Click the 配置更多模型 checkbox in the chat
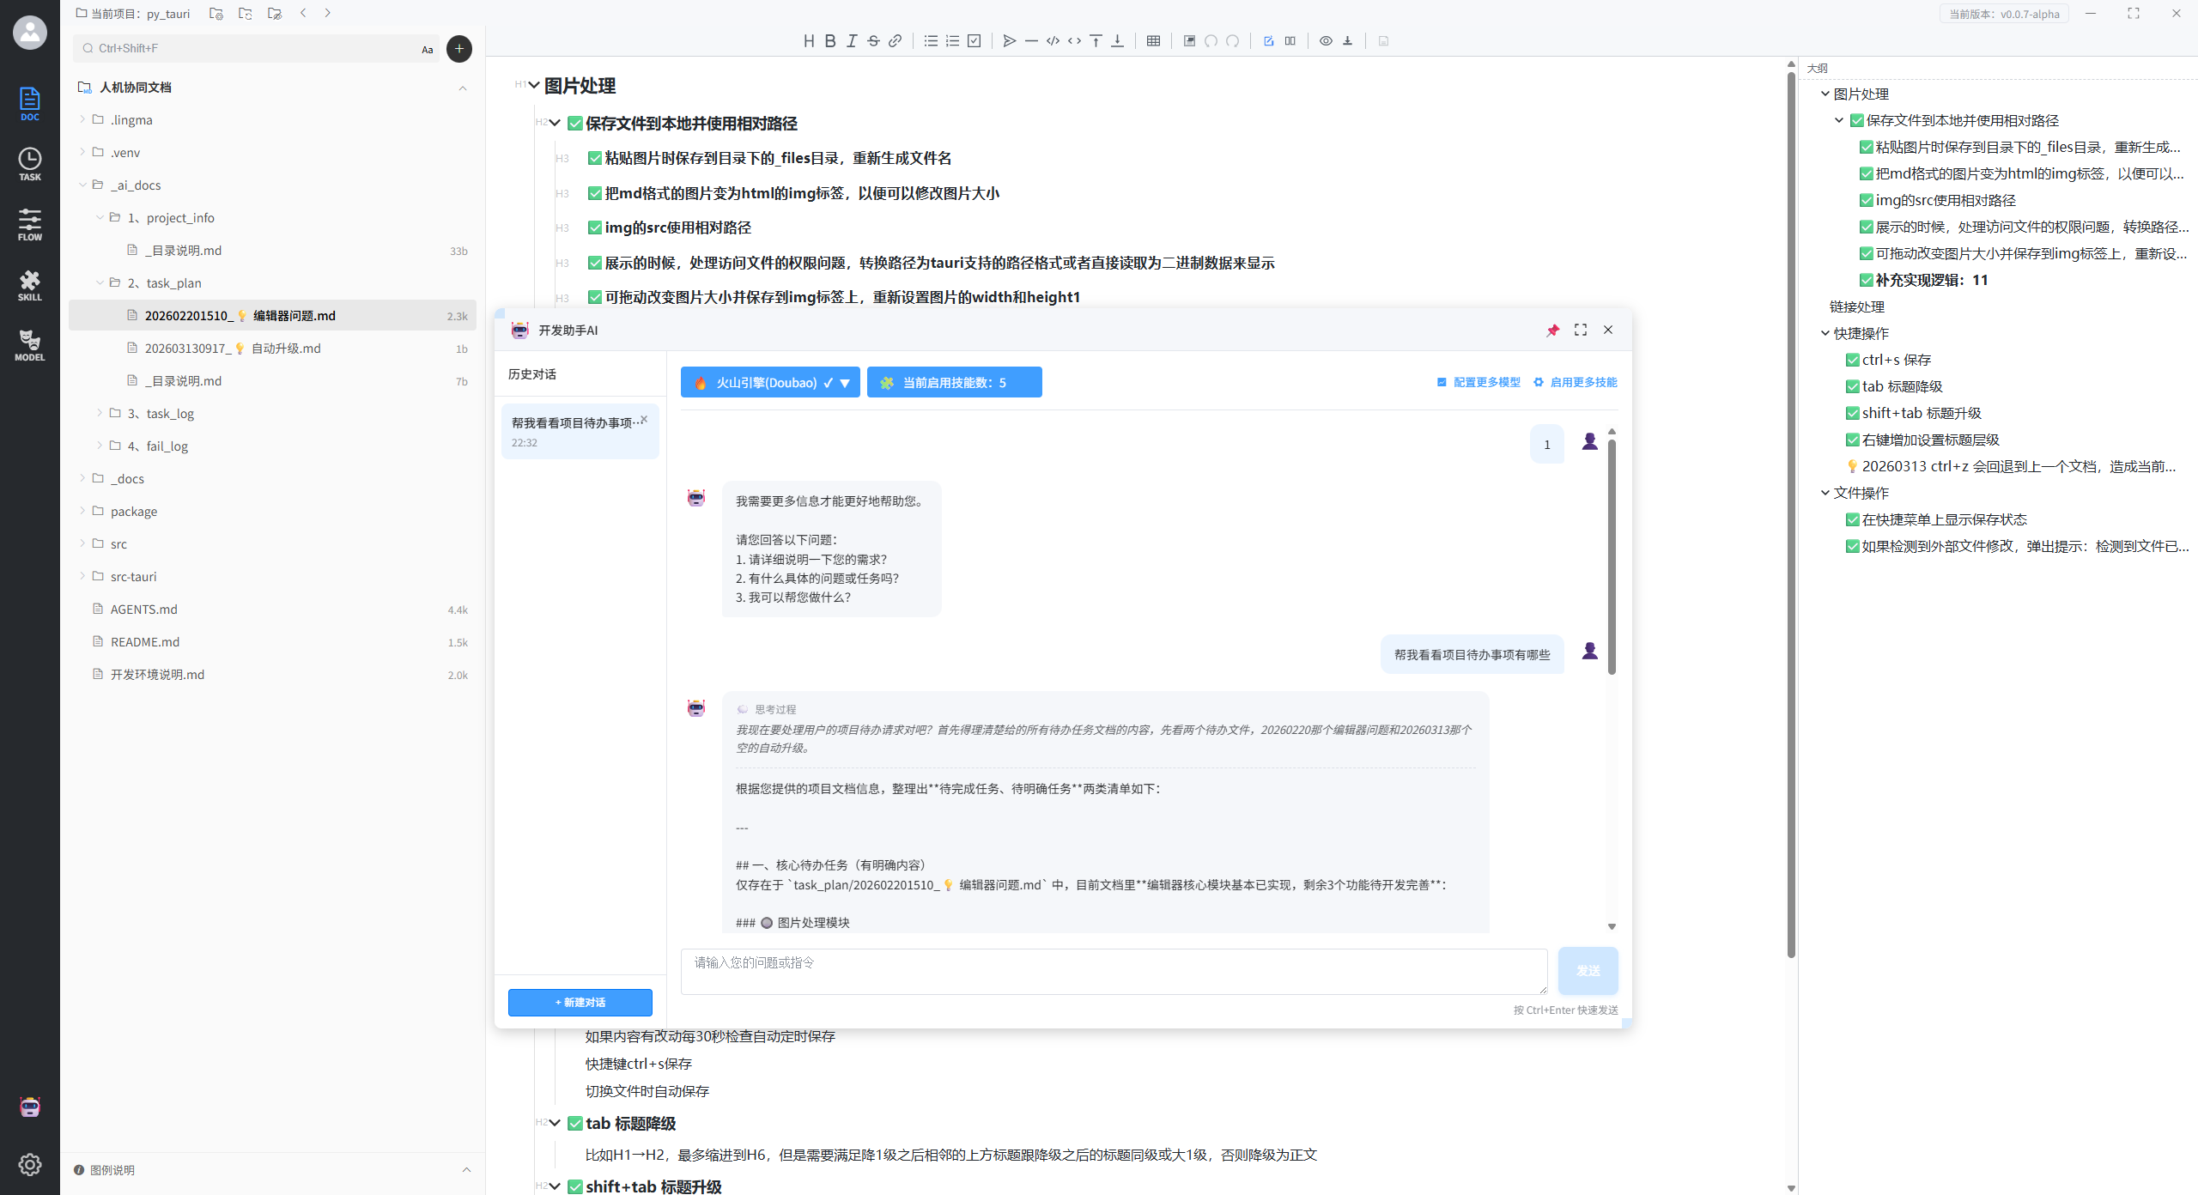Viewport: 2198px width, 1195px height. tap(1442, 382)
